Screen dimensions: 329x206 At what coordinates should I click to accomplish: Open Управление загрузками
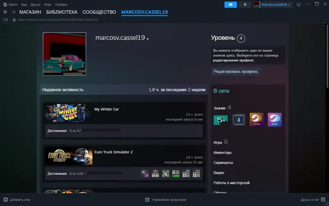[x=169, y=200]
